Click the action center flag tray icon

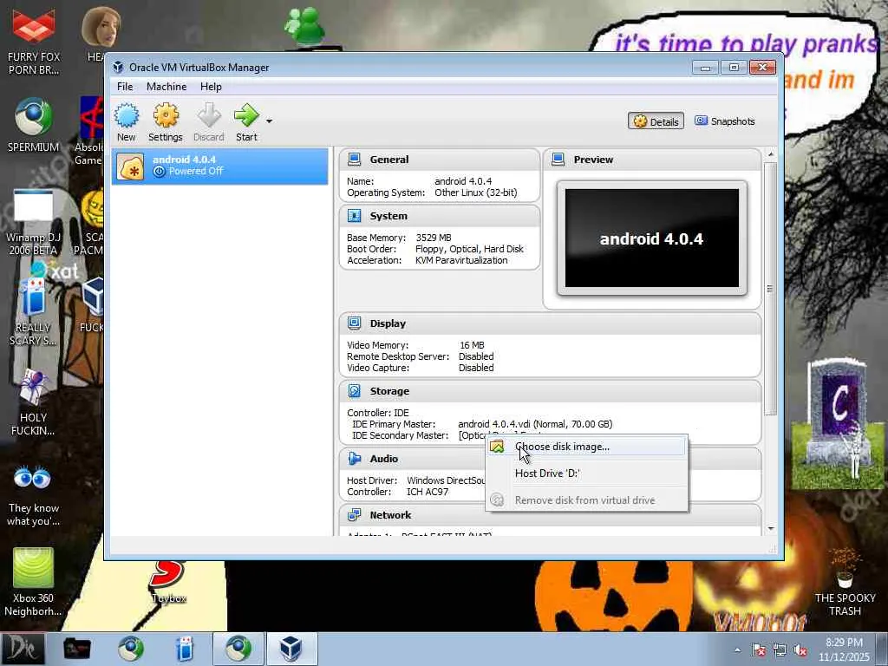coord(758,650)
